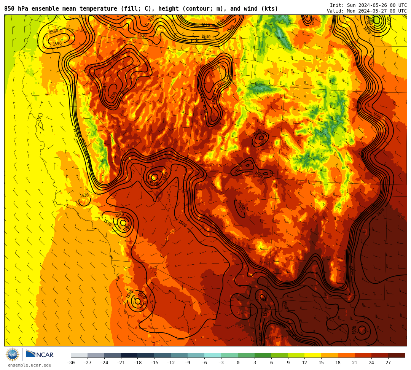
Task: Pick the orange 15 to 18 legend swatch
Action: 330,355
